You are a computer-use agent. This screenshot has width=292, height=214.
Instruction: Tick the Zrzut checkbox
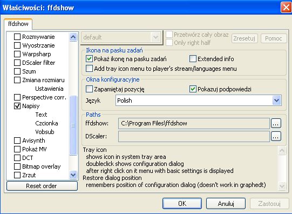pyautogui.click(x=17, y=175)
